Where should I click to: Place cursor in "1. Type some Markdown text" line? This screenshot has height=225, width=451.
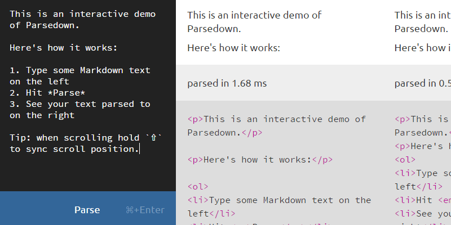coord(80,70)
